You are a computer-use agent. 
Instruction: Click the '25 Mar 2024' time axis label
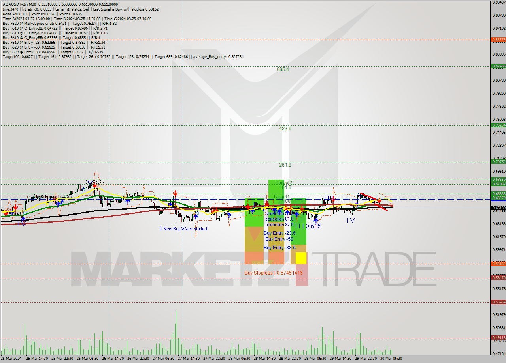click(x=12, y=359)
